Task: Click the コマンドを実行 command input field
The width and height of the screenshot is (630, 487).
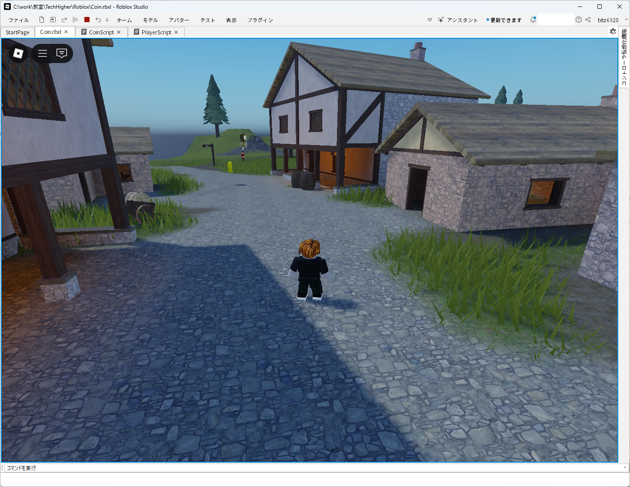Action: (304, 468)
